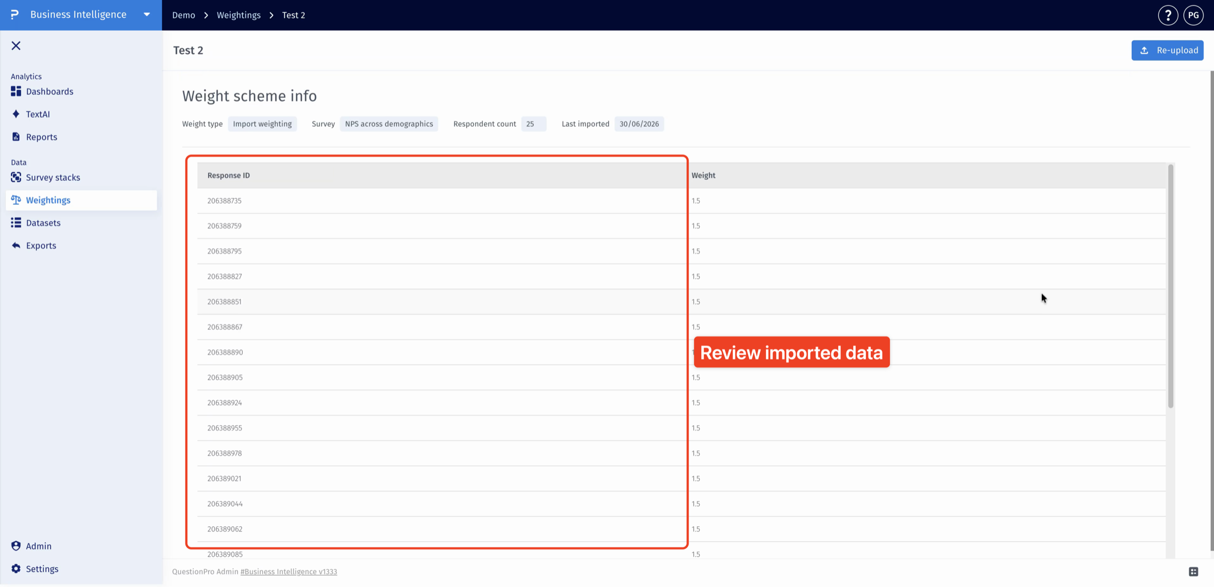Select response ID 206389062
The width and height of the screenshot is (1214, 587).
click(225, 529)
